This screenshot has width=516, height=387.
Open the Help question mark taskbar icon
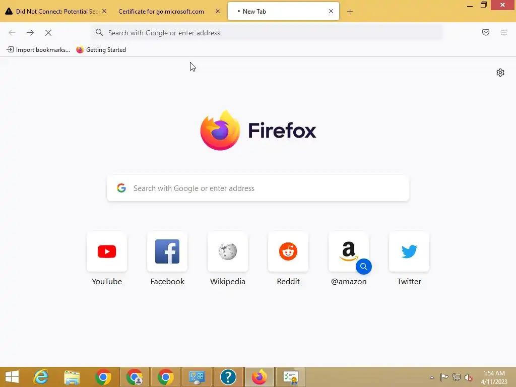pyautogui.click(x=228, y=377)
